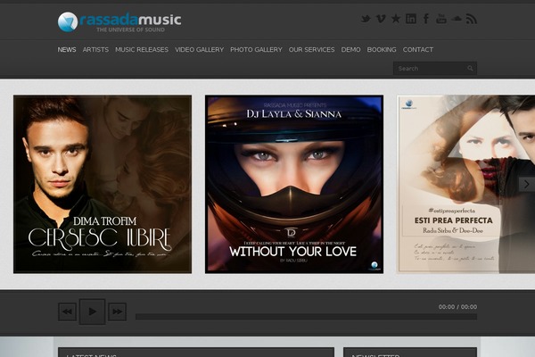The height and width of the screenshot is (357, 535).
Task: Seek on the audio progress bar
Action: (x=306, y=317)
